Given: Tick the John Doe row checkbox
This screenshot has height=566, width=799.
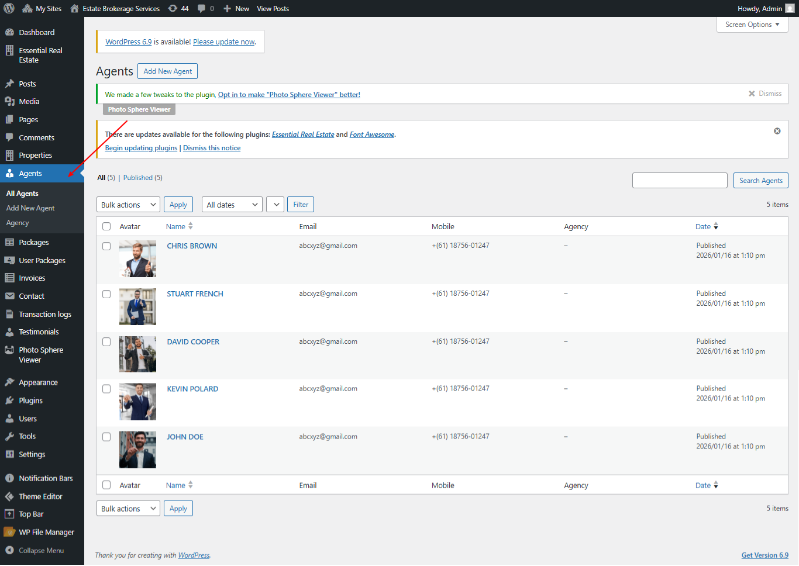Looking at the screenshot, I should pos(106,437).
